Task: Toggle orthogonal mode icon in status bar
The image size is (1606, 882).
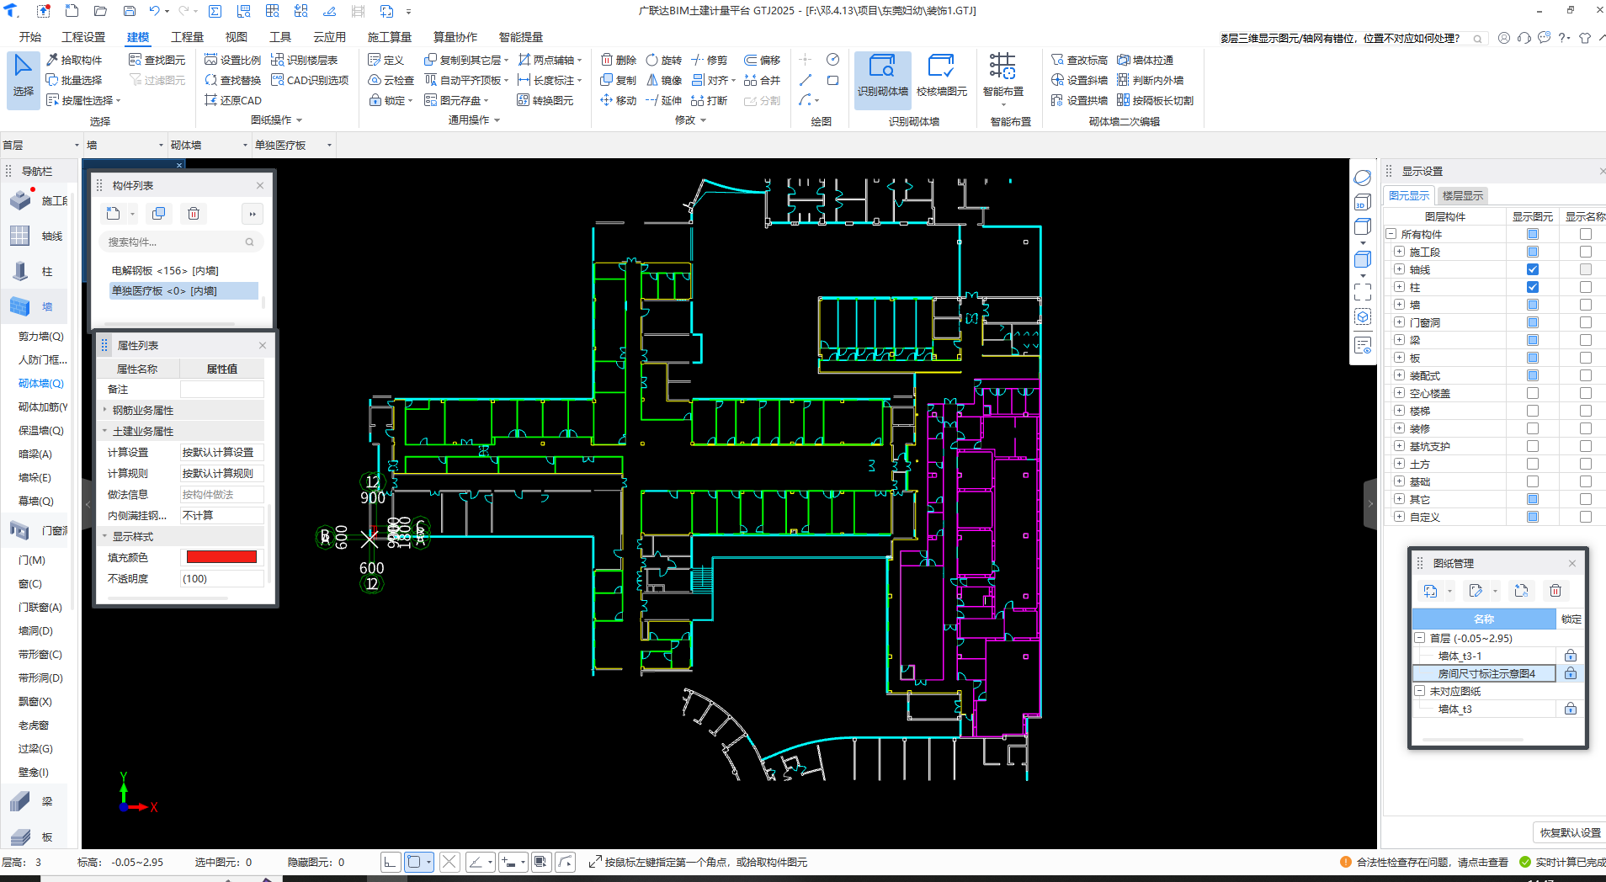Action: pos(390,862)
